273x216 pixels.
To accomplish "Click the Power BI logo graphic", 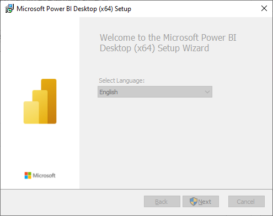I will [x=40, y=101].
